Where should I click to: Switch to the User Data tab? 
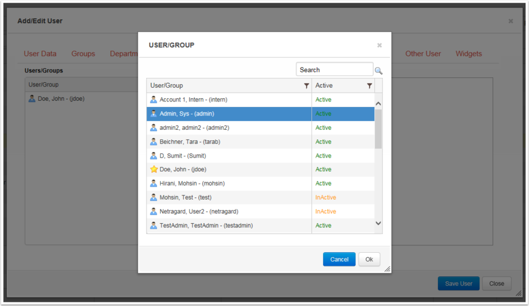point(40,54)
